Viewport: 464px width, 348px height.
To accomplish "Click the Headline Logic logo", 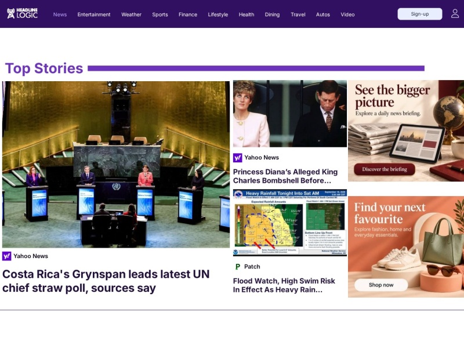I will click(x=23, y=13).
